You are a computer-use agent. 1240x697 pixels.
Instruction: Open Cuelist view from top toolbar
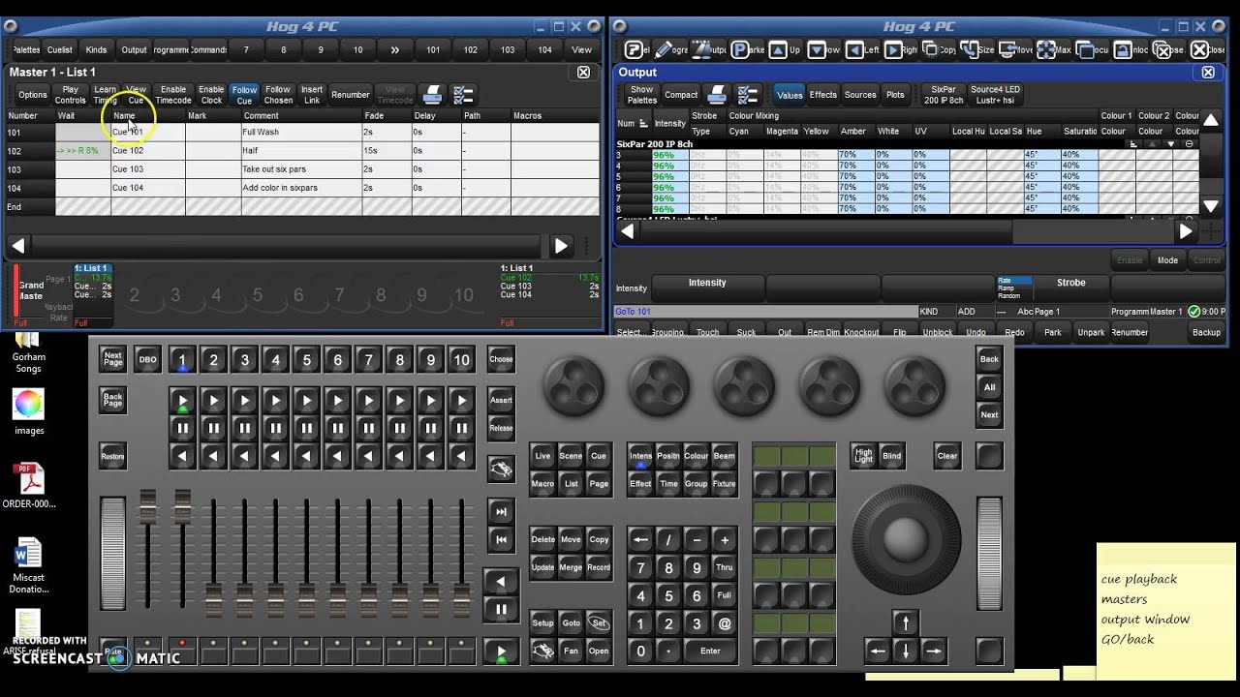(x=59, y=49)
